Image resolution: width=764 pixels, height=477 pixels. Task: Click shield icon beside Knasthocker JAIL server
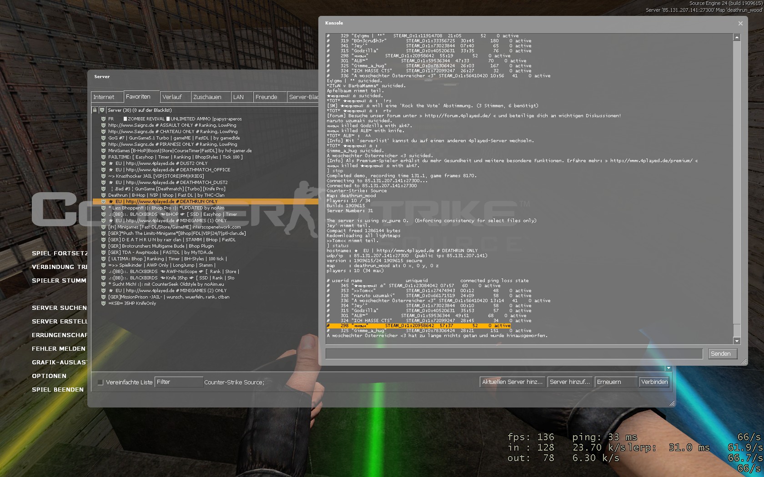click(103, 176)
